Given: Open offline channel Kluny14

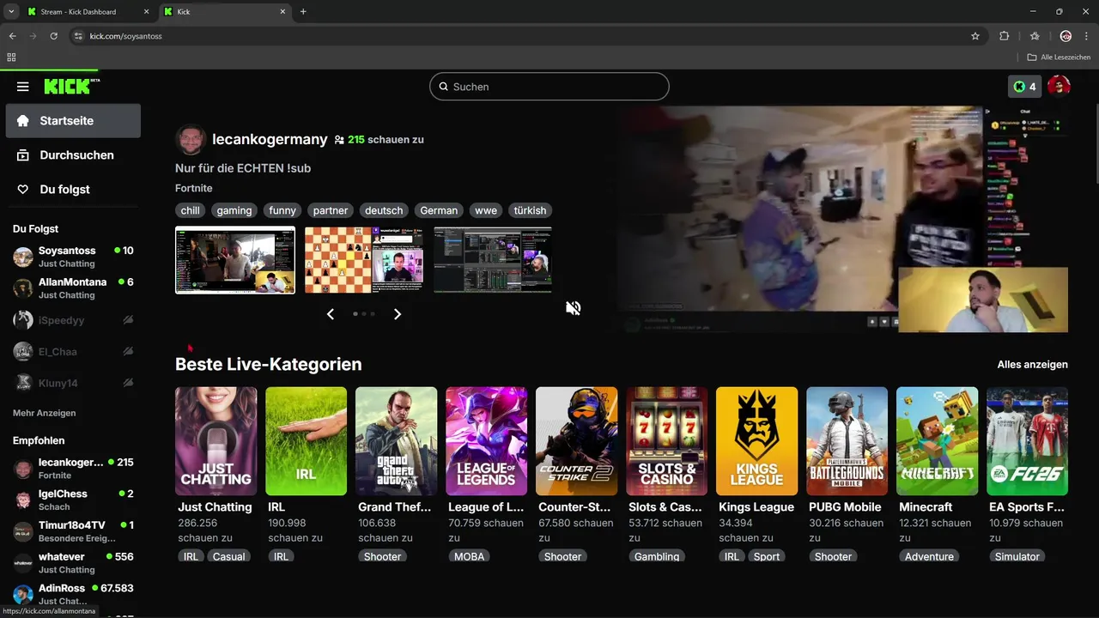Looking at the screenshot, I should [73, 383].
